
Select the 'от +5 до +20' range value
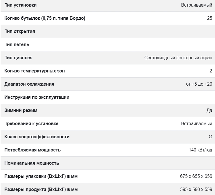[199, 84]
